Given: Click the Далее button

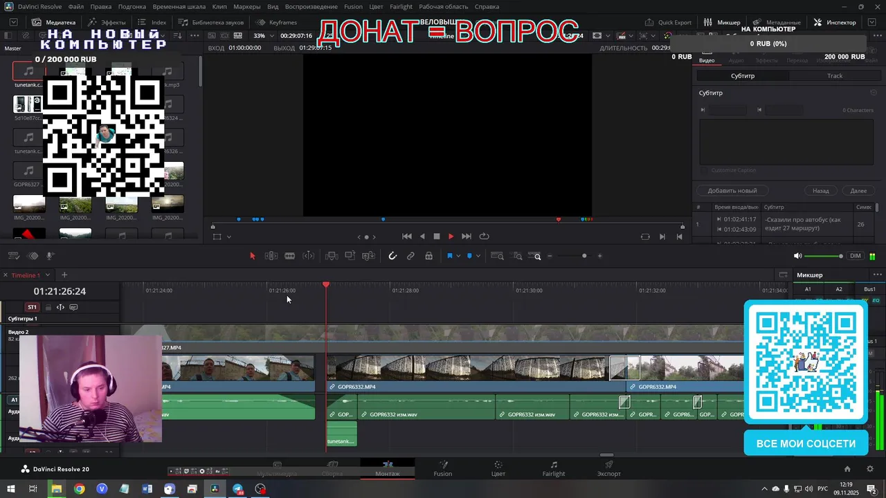Looking at the screenshot, I should tap(858, 190).
